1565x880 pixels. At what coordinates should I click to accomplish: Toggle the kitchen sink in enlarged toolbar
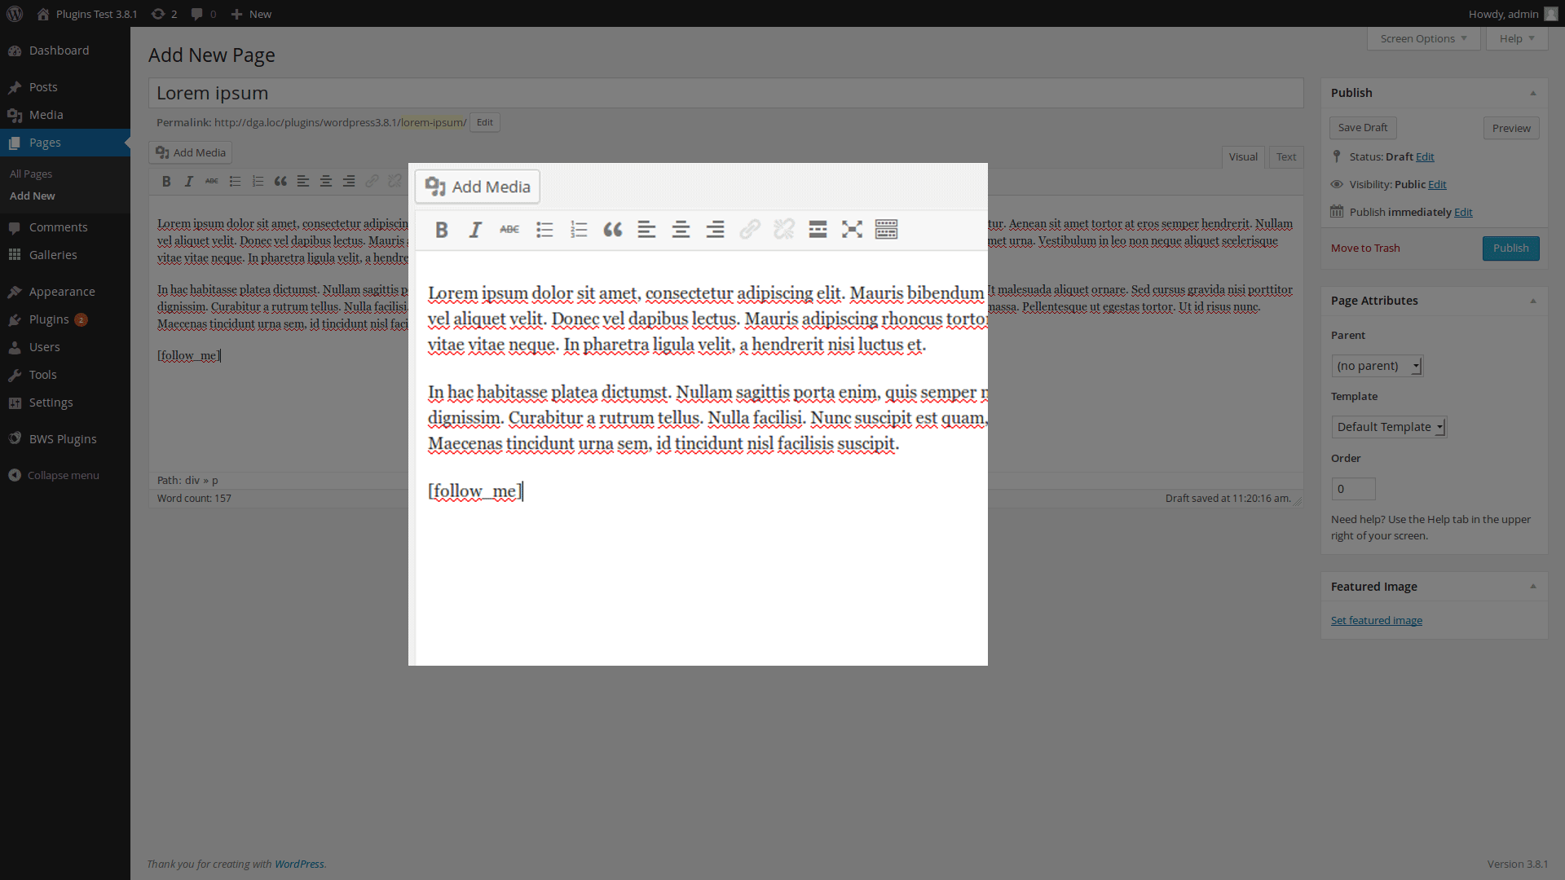(x=887, y=230)
